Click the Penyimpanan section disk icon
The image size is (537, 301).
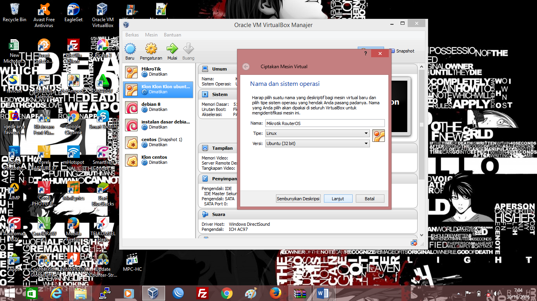tap(205, 179)
